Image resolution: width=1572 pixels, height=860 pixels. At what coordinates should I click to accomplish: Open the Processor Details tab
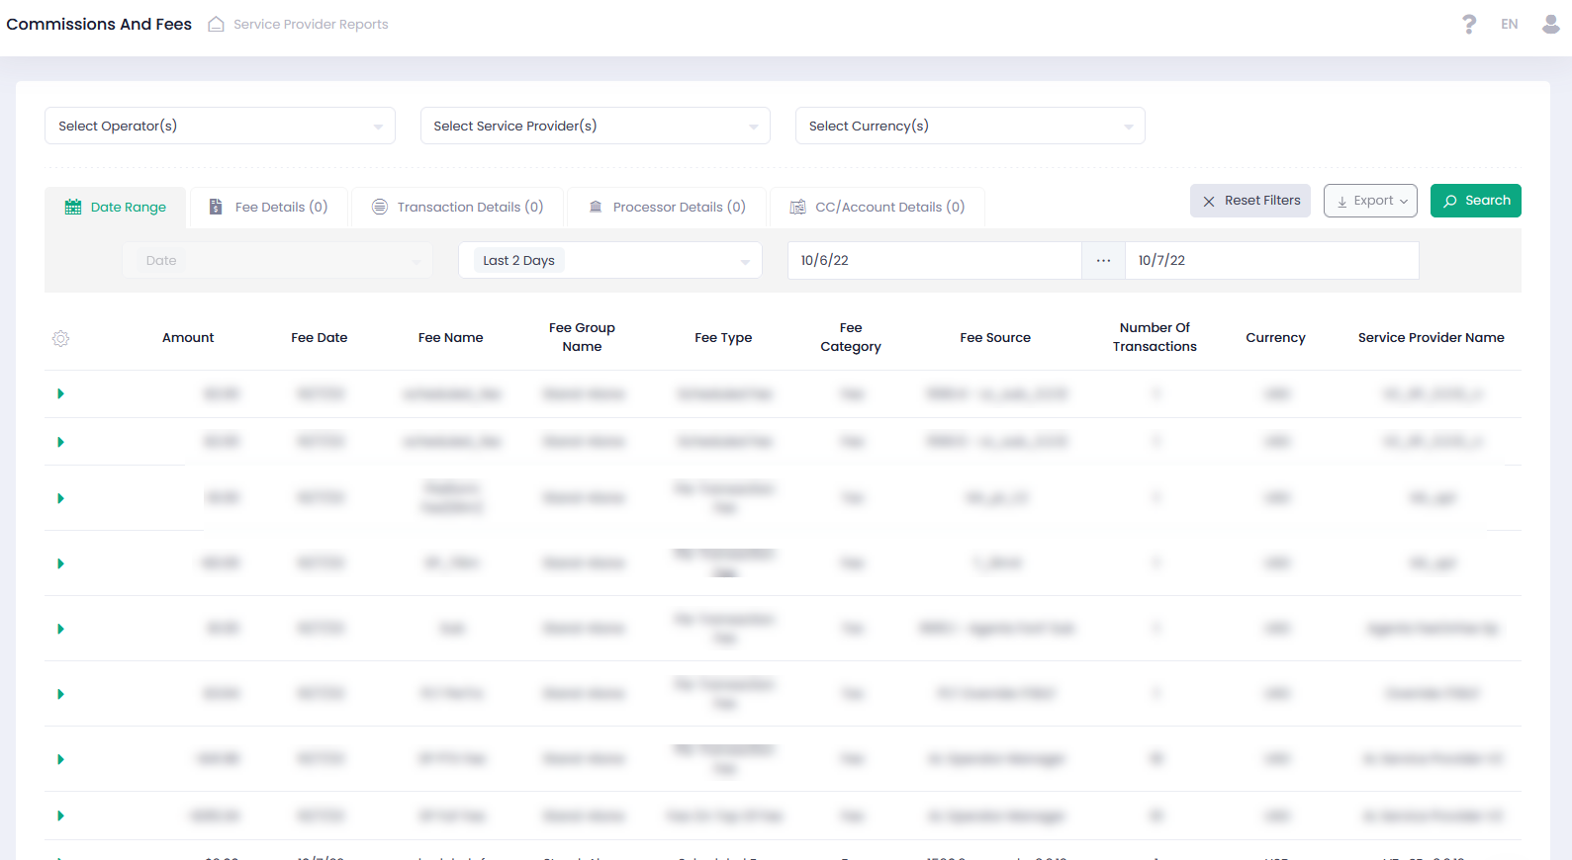tap(668, 208)
